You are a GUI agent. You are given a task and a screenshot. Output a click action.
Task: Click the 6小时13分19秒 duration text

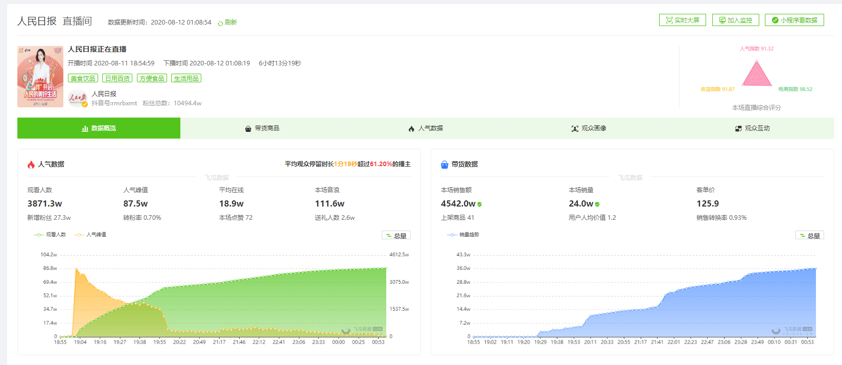tap(280, 63)
